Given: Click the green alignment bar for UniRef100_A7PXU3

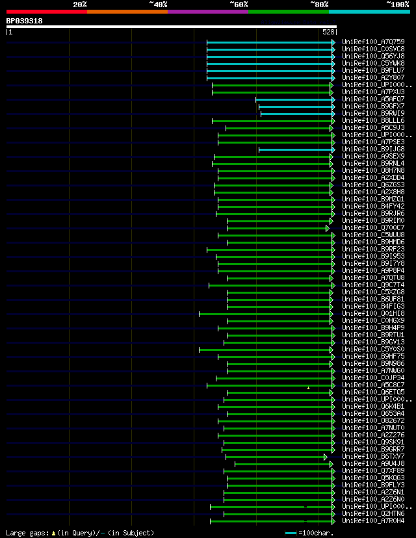Looking at the screenshot, I should 271,93.
